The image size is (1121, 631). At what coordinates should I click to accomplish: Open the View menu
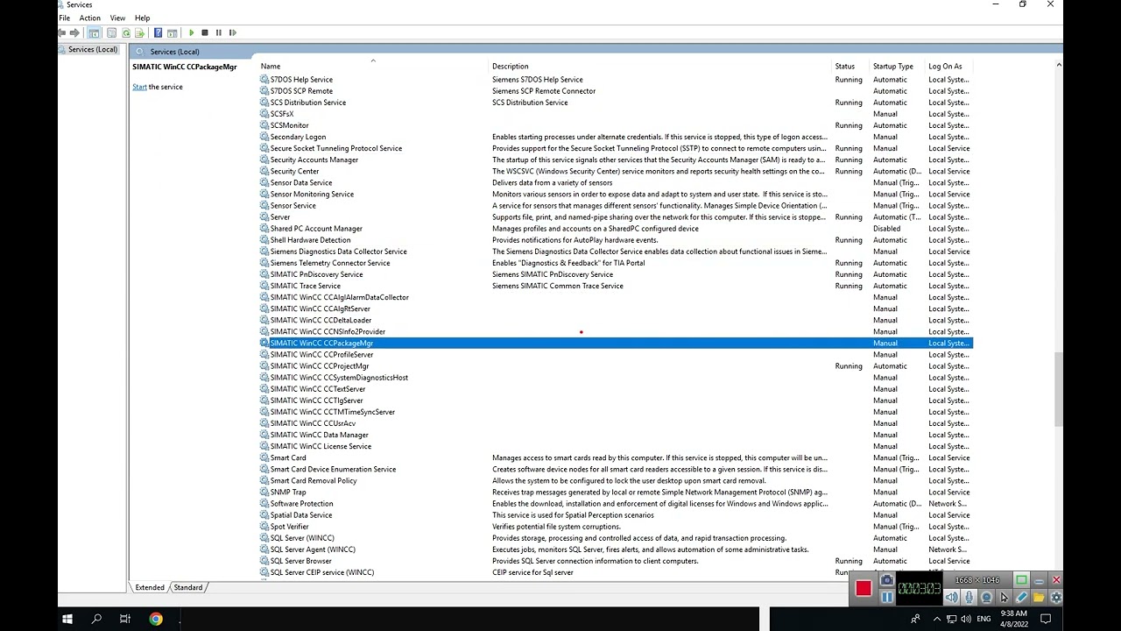tap(117, 18)
